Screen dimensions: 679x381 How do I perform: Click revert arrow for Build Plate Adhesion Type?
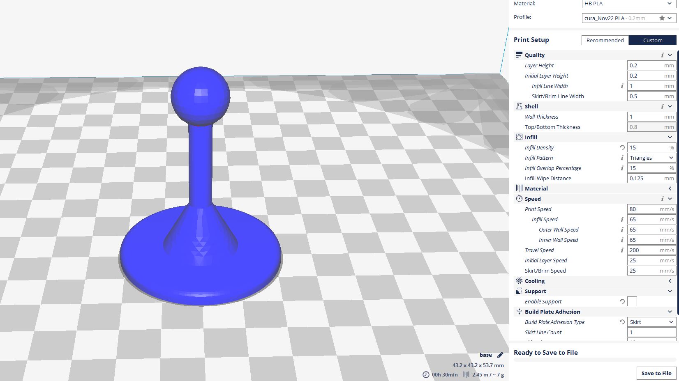(x=622, y=322)
